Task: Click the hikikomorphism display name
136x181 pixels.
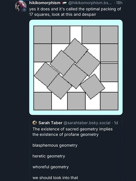Action: (x=45, y=3)
